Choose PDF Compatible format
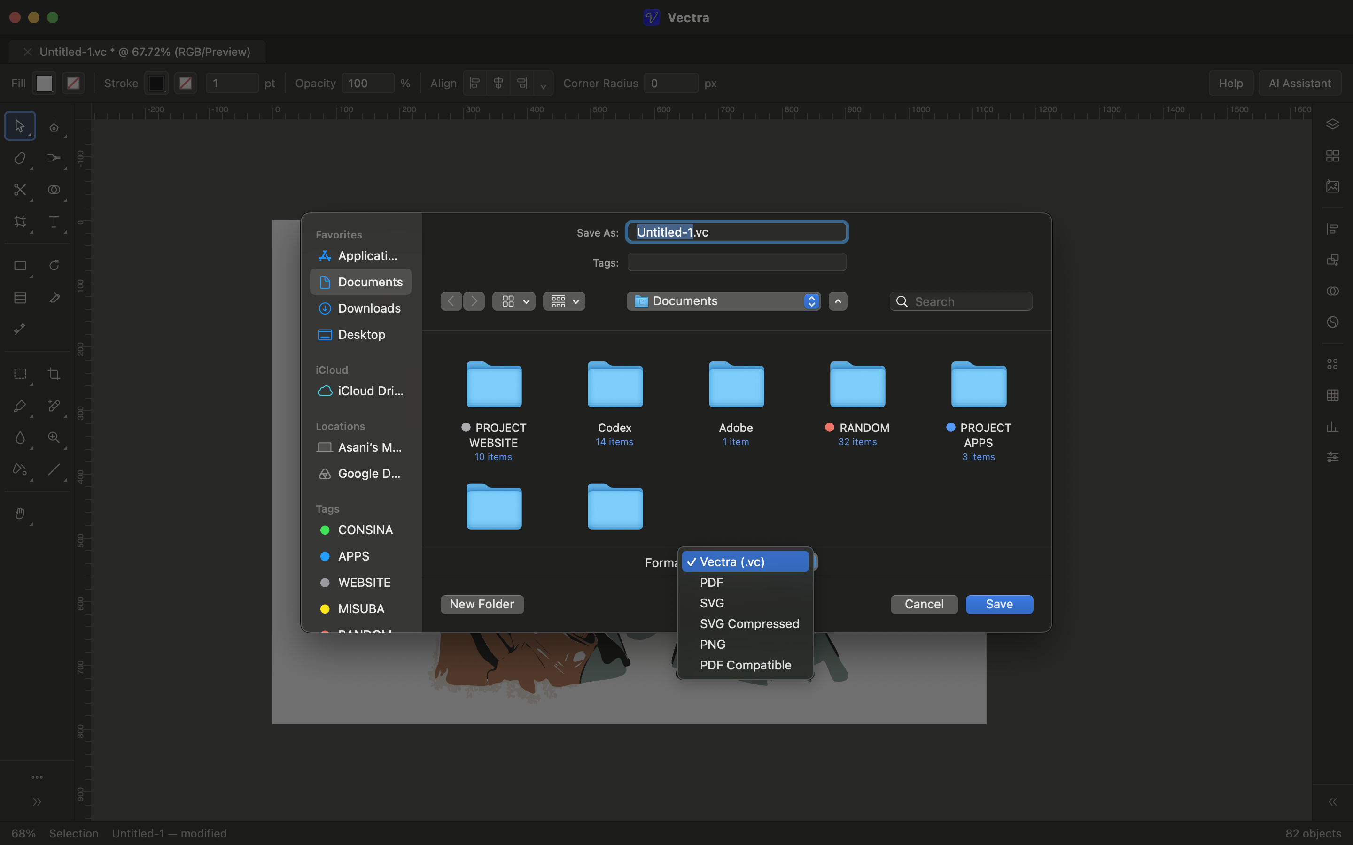The image size is (1353, 845). [745, 665]
